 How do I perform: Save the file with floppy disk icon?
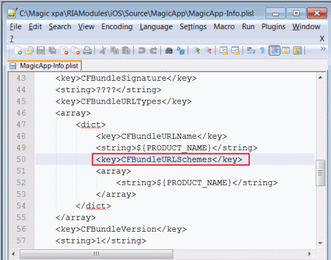tap(40, 50)
